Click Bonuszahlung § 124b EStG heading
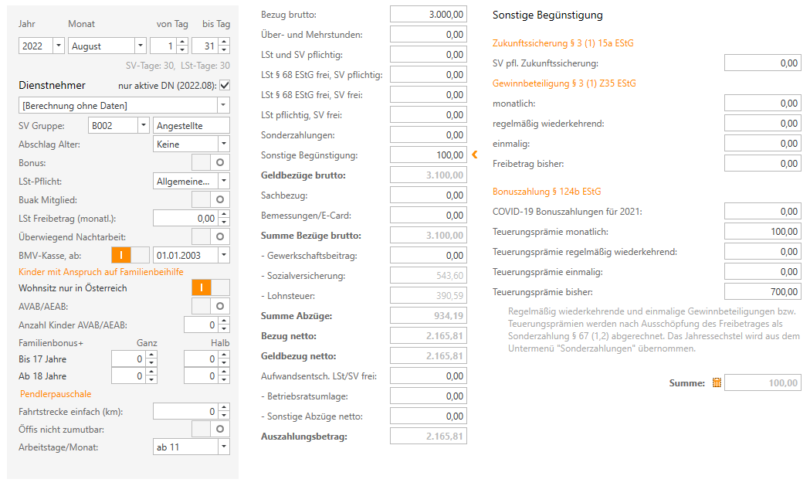Viewport: 810px width, 486px height. click(547, 192)
